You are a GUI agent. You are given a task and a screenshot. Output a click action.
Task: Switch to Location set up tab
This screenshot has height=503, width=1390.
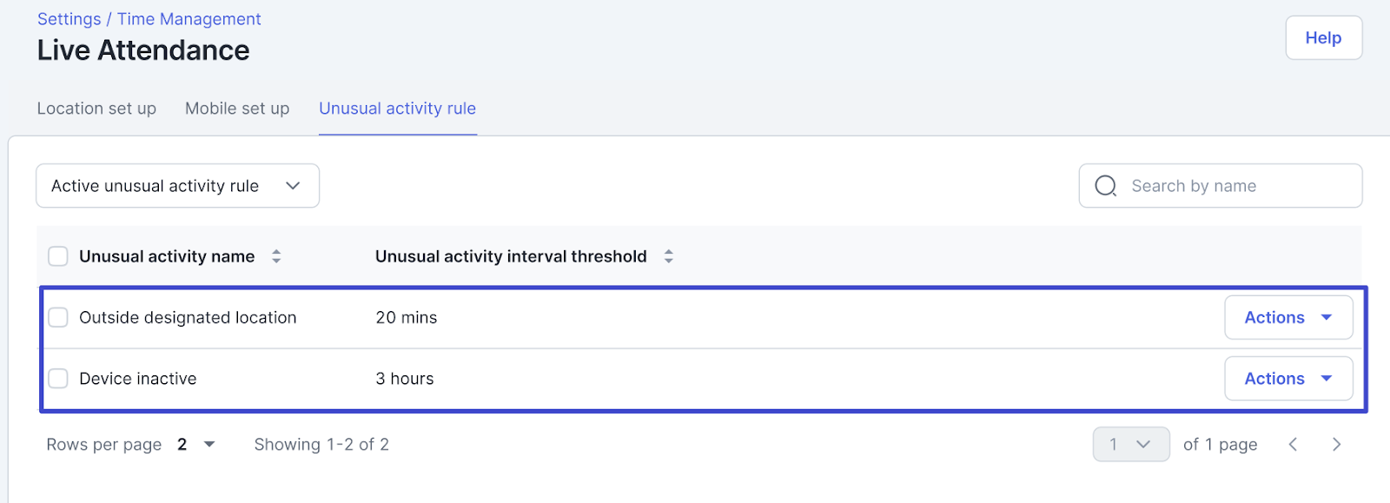(96, 109)
